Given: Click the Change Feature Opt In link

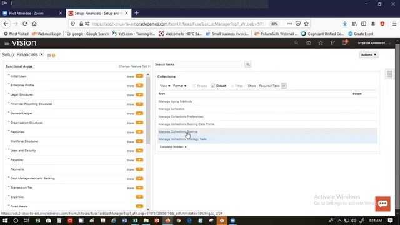Looking at the screenshot, I should tap(134, 66).
